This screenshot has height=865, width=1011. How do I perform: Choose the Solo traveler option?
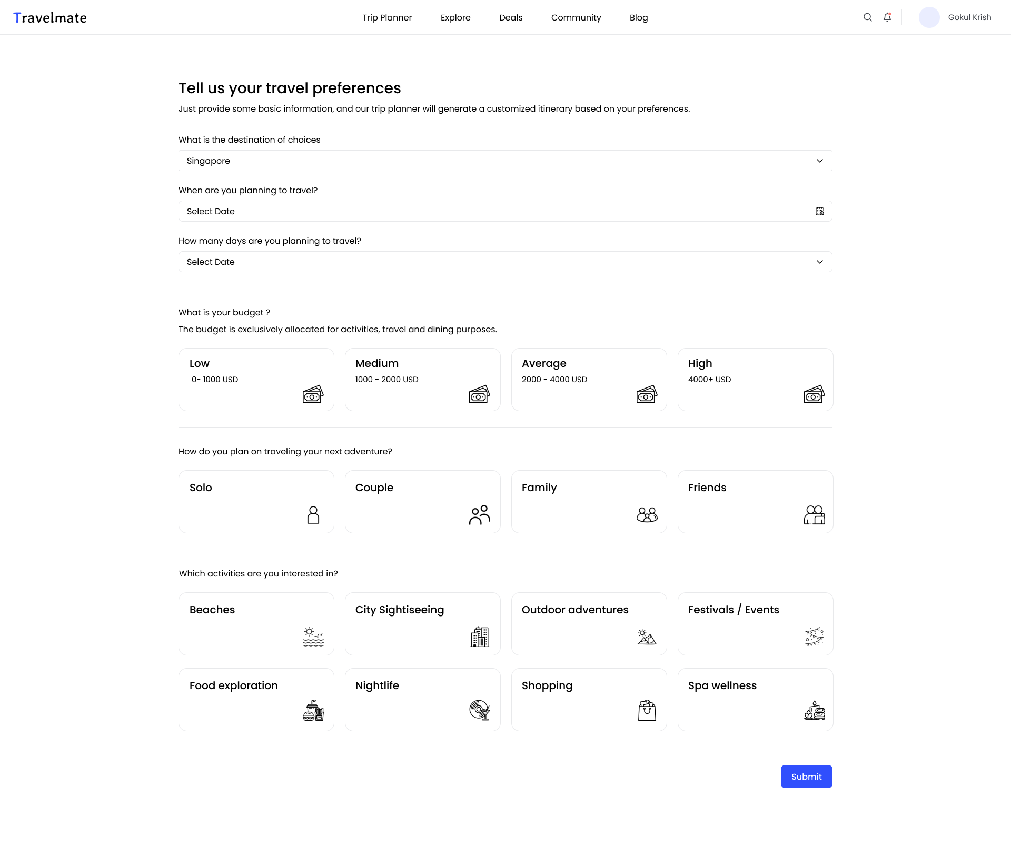(256, 502)
